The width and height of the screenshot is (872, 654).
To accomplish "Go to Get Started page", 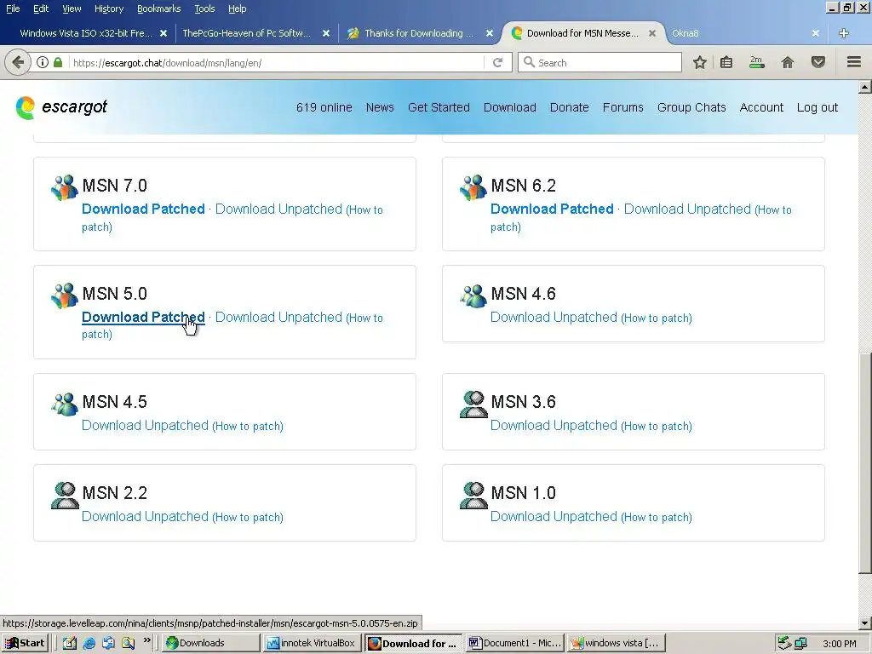I will pyautogui.click(x=439, y=107).
